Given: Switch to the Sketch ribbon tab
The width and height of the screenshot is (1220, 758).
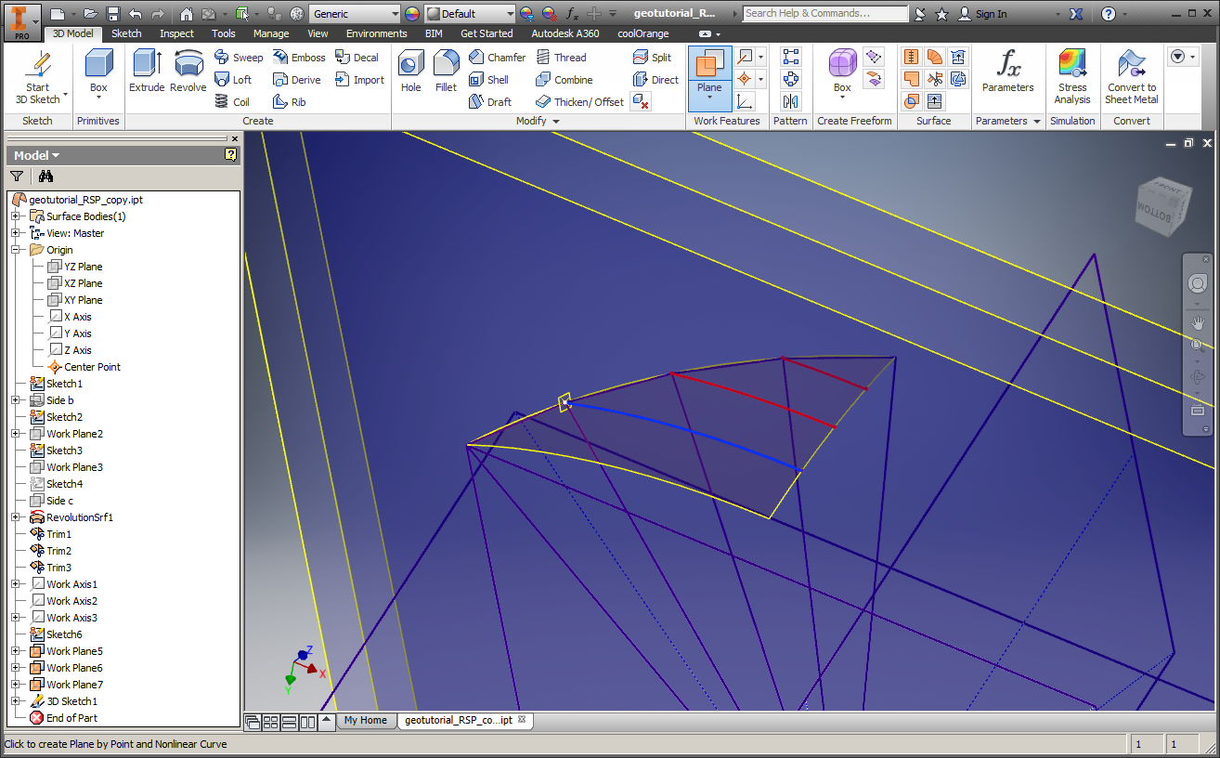Looking at the screenshot, I should coord(126,33).
